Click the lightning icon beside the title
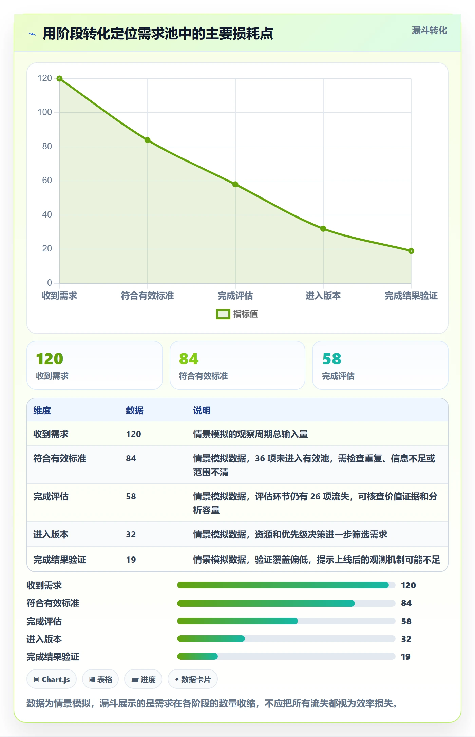Screen dimensions: 475x737 [32, 34]
